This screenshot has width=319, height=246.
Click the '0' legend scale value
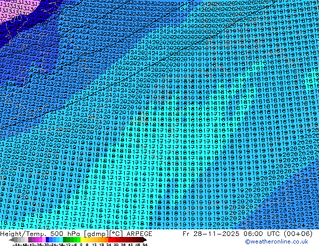tap(81, 244)
